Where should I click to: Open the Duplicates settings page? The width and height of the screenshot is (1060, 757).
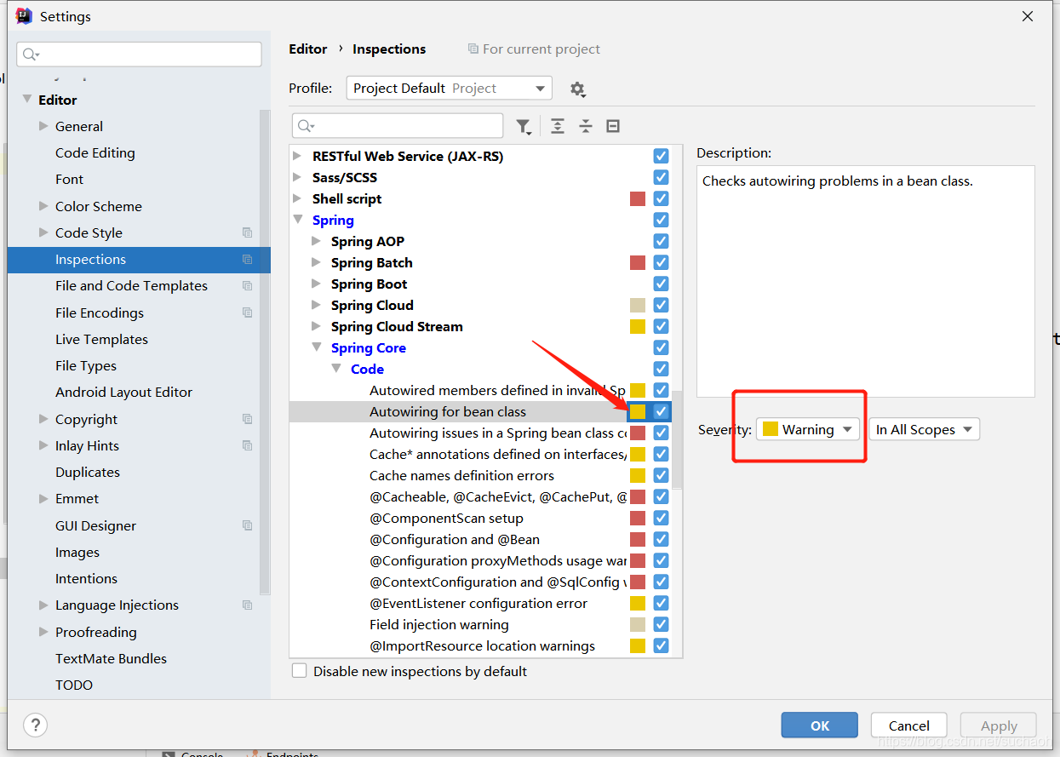(88, 472)
